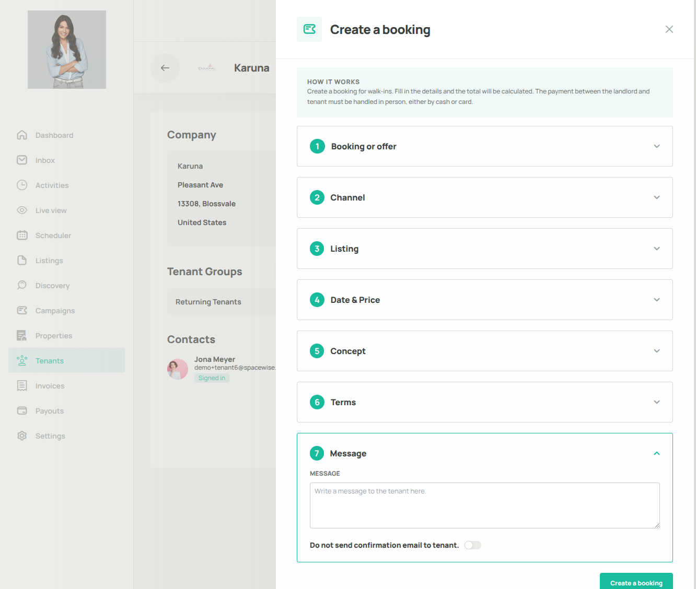Click the Date & Price heading

[355, 300]
